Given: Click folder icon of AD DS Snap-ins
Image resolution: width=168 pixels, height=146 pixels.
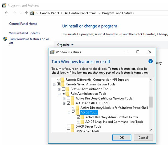Looking at the screenshot, I should pos(82,122).
